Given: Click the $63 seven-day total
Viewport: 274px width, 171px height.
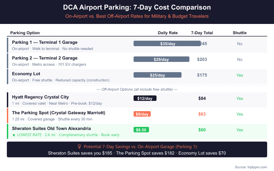Looking at the screenshot, I should pyautogui.click(x=202, y=114).
